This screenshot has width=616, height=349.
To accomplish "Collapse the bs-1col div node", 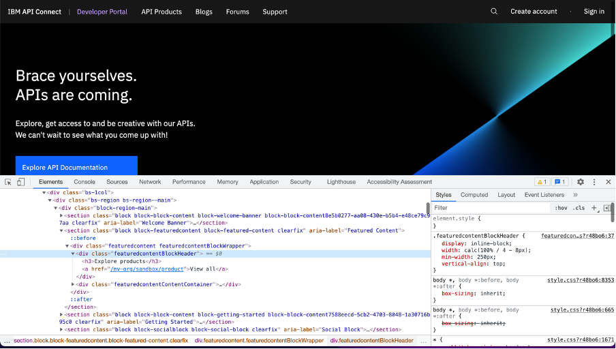I will click(x=44, y=193).
